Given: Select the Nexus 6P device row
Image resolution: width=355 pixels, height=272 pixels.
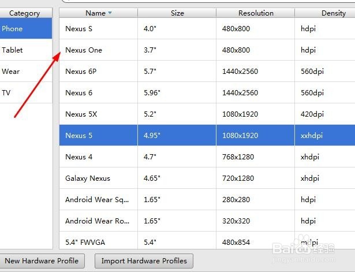Looking at the screenshot, I should (x=207, y=71).
